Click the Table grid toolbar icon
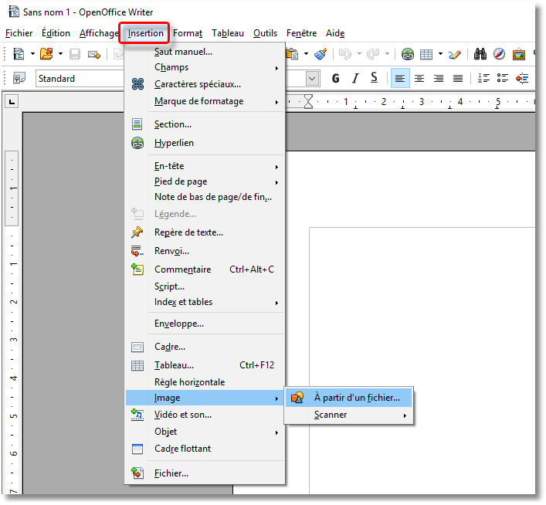 [426, 54]
